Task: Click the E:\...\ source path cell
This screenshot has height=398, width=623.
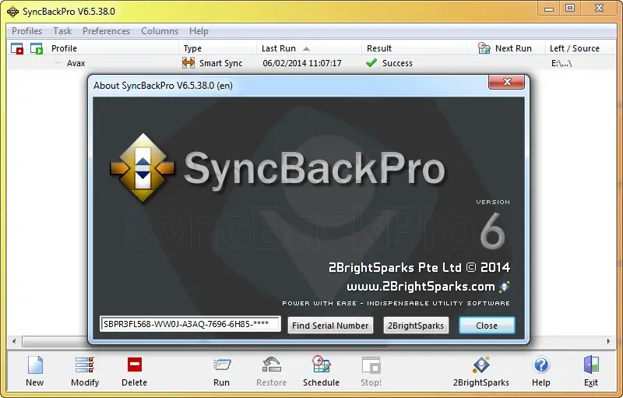Action: (x=561, y=63)
